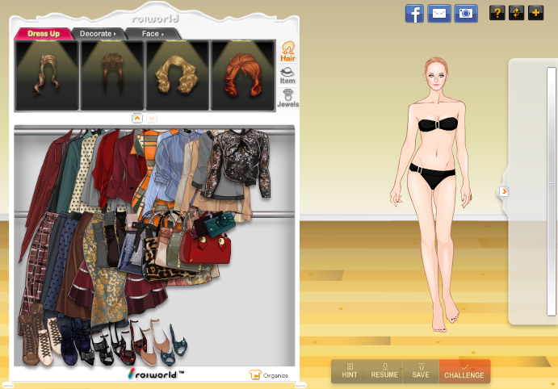Expand the right side panel arrow

point(504,191)
